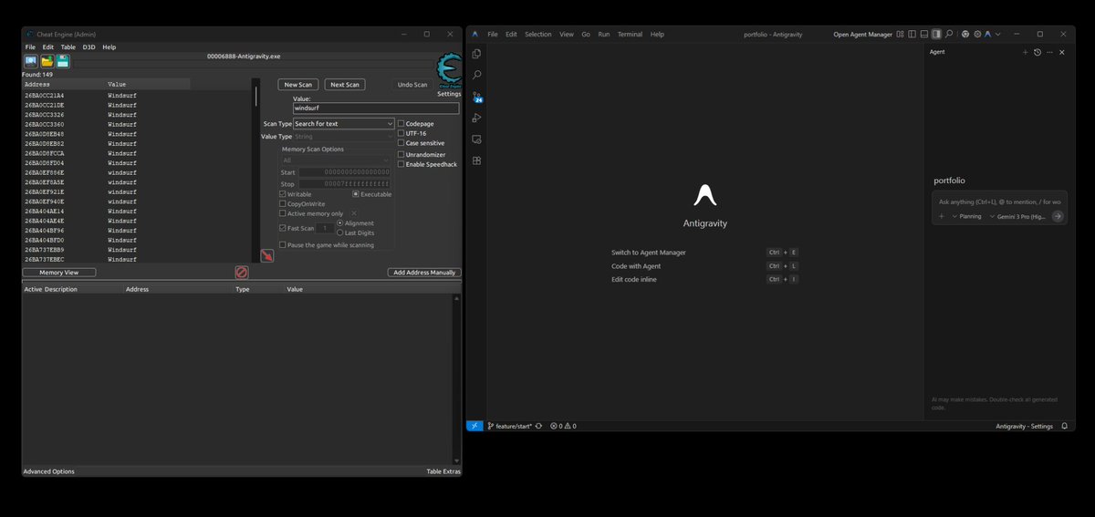Click Add Address Manually button

[424, 273]
